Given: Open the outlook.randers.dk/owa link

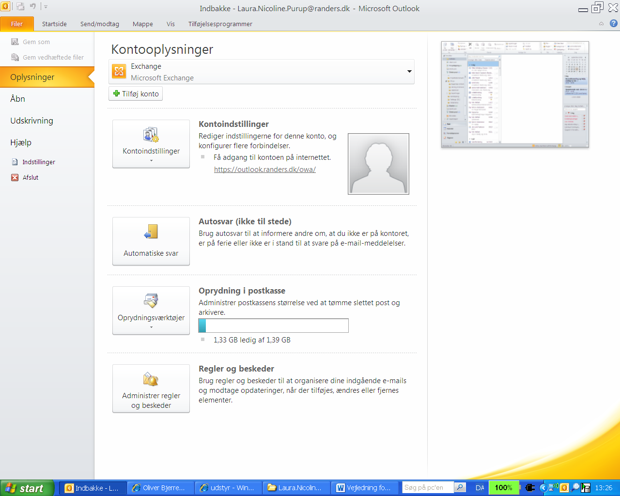Looking at the screenshot, I should [265, 170].
